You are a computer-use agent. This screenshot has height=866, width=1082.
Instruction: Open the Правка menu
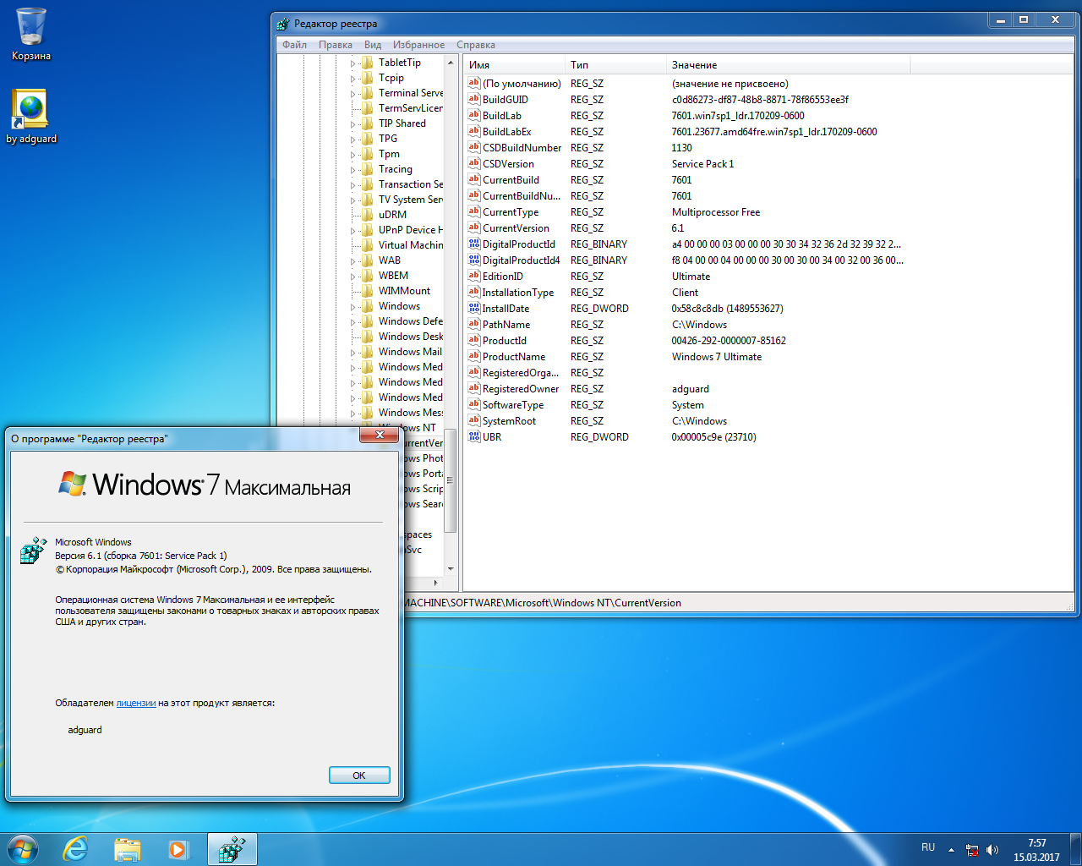(336, 45)
